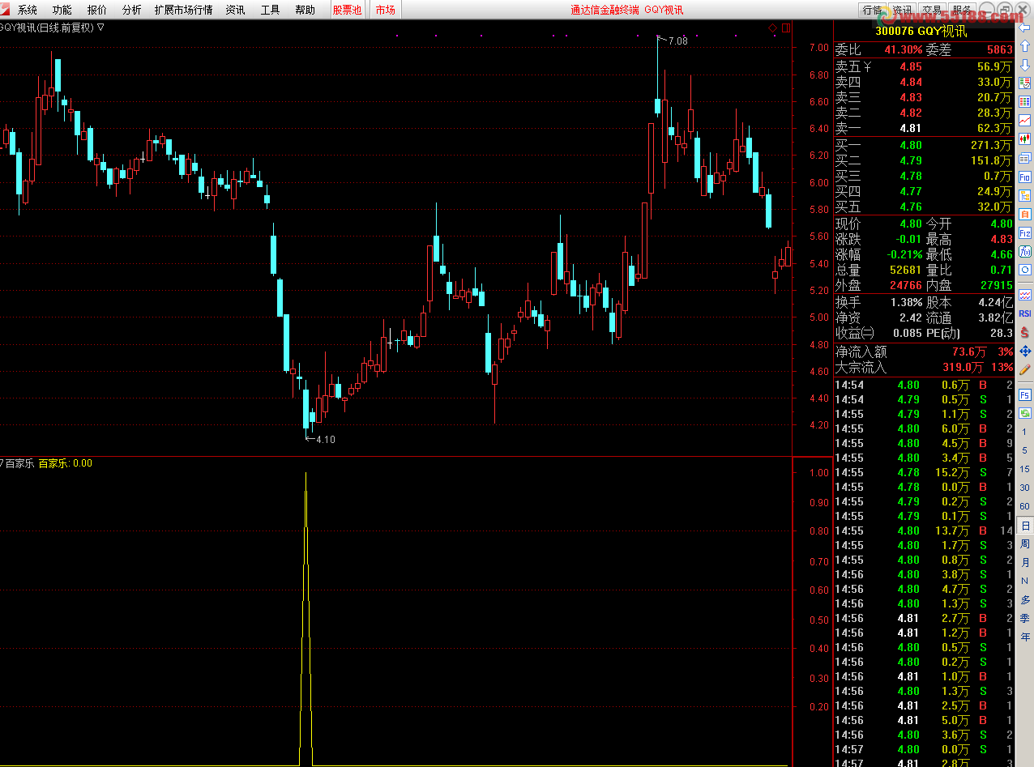
Task: Click the yellow 百家乐 indicator spike
Action: point(305,618)
